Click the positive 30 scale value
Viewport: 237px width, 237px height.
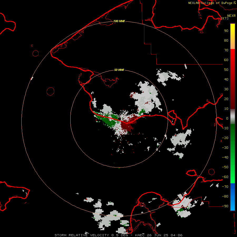tap(226, 89)
